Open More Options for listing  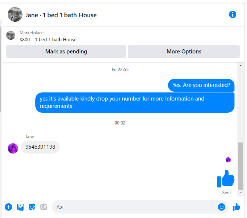click(184, 52)
